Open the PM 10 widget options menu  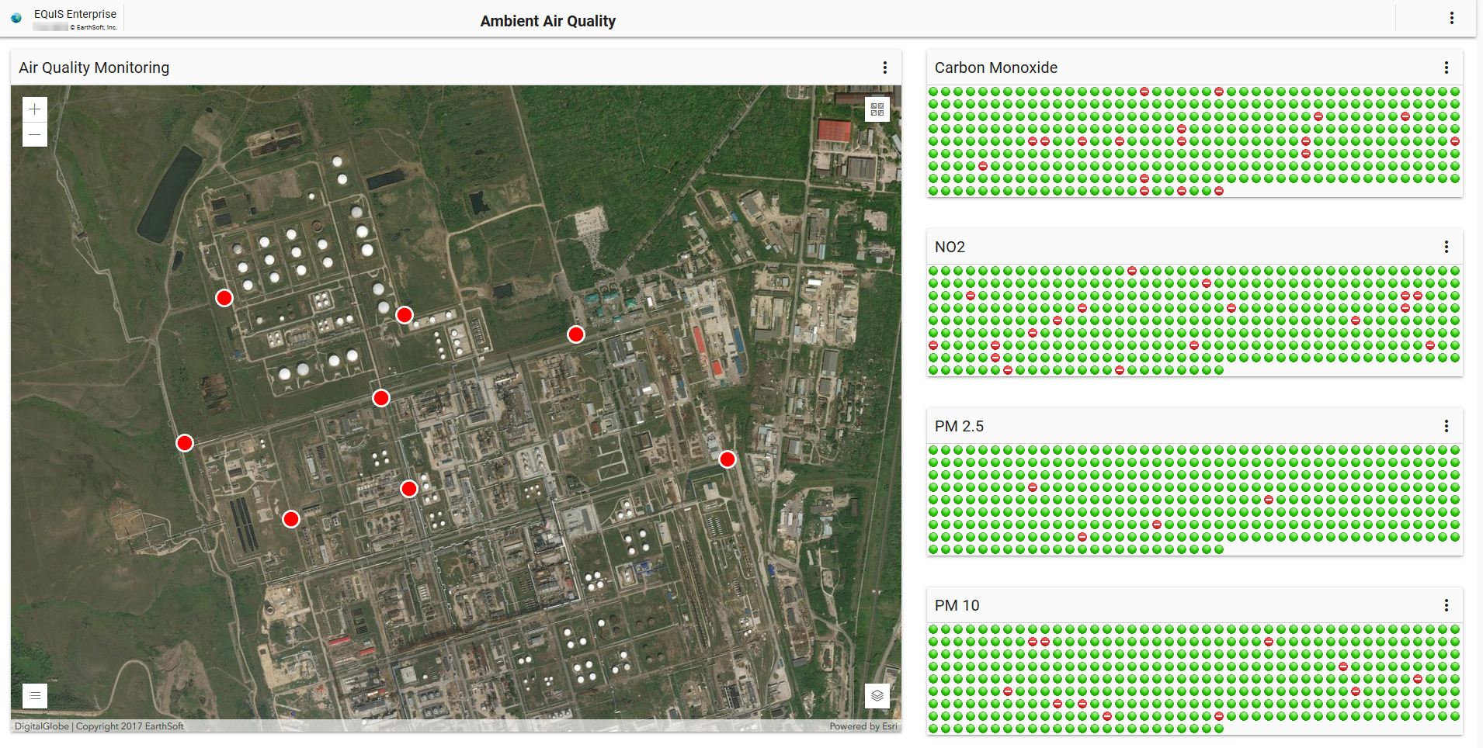(x=1446, y=605)
